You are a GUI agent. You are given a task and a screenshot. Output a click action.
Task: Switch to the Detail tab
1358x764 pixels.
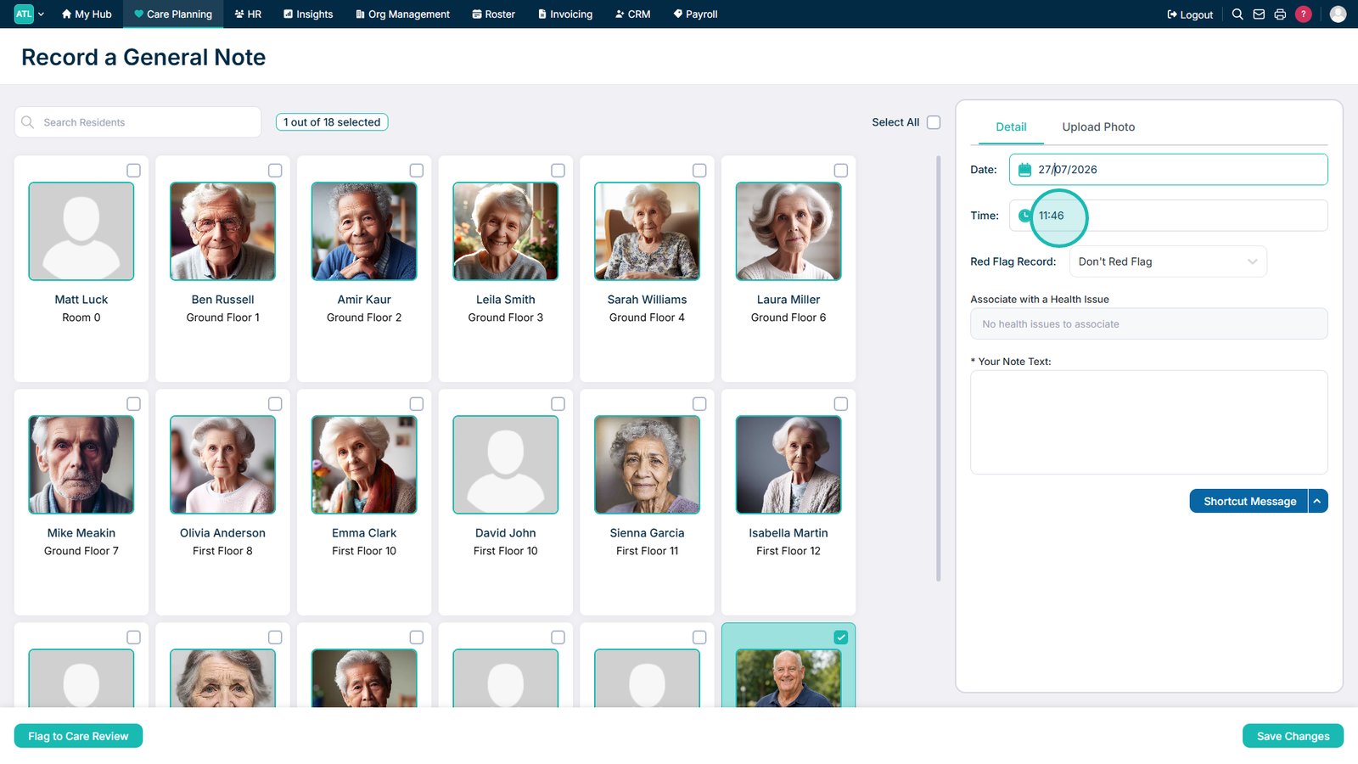point(1011,127)
